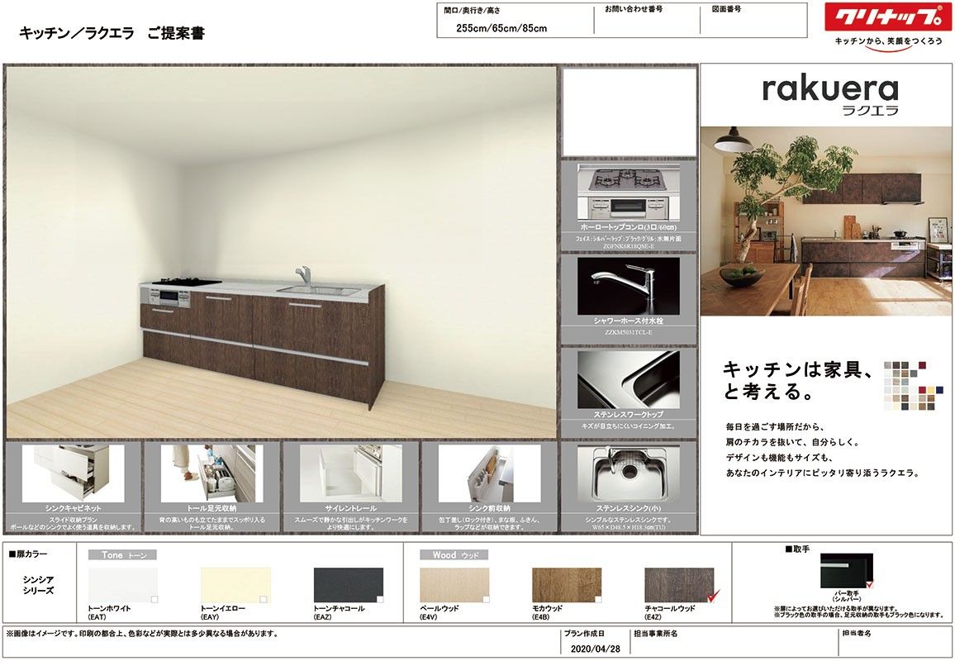Select the Wood ウッド category label
This screenshot has height=661, width=955.
point(454,555)
